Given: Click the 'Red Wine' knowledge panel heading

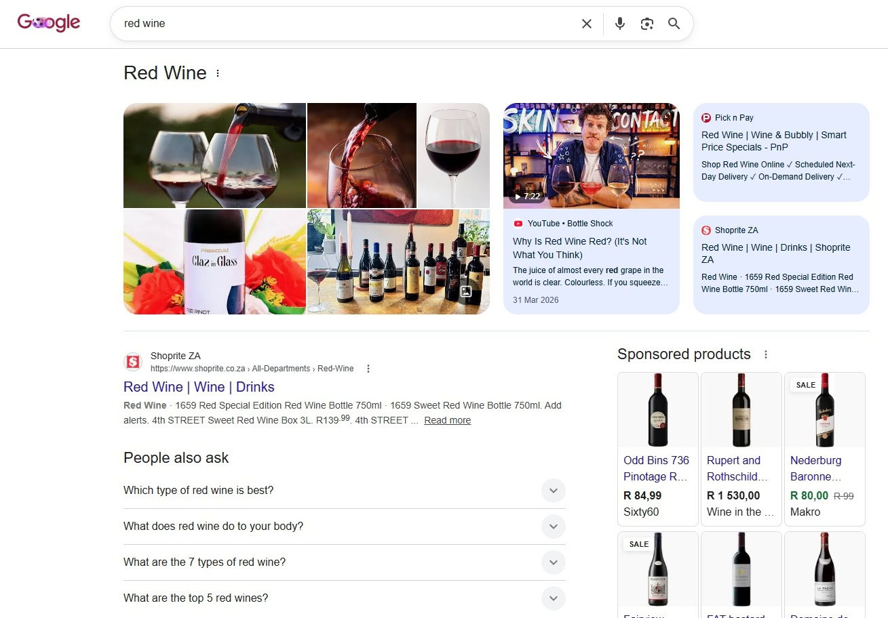Looking at the screenshot, I should pyautogui.click(x=165, y=73).
